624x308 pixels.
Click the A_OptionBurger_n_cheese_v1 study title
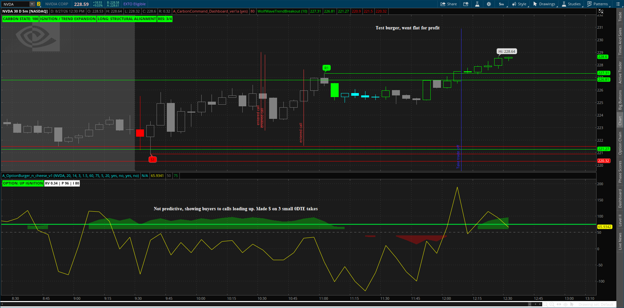71,176
